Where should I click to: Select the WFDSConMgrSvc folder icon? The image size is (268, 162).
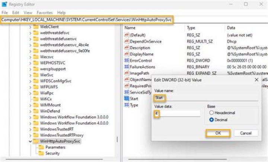36,81
